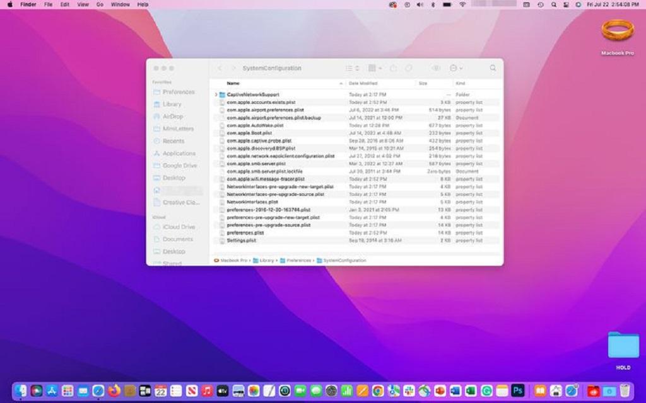Go back in Finder window history
This screenshot has height=403, width=646.
click(220, 68)
